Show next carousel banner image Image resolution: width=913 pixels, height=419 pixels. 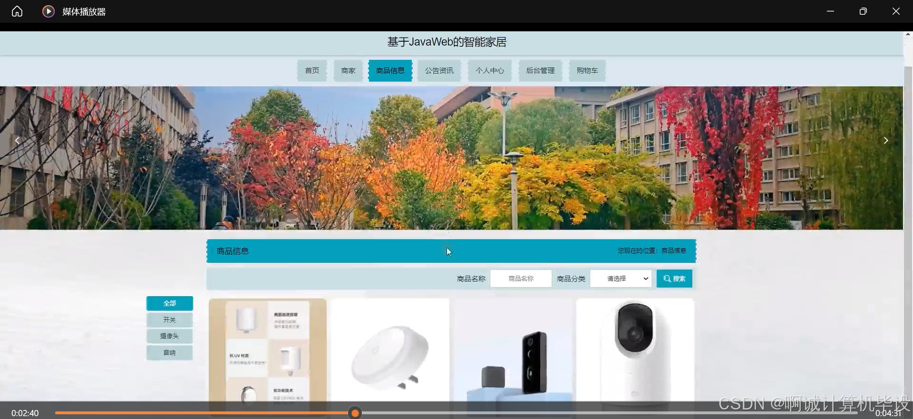[x=885, y=140]
